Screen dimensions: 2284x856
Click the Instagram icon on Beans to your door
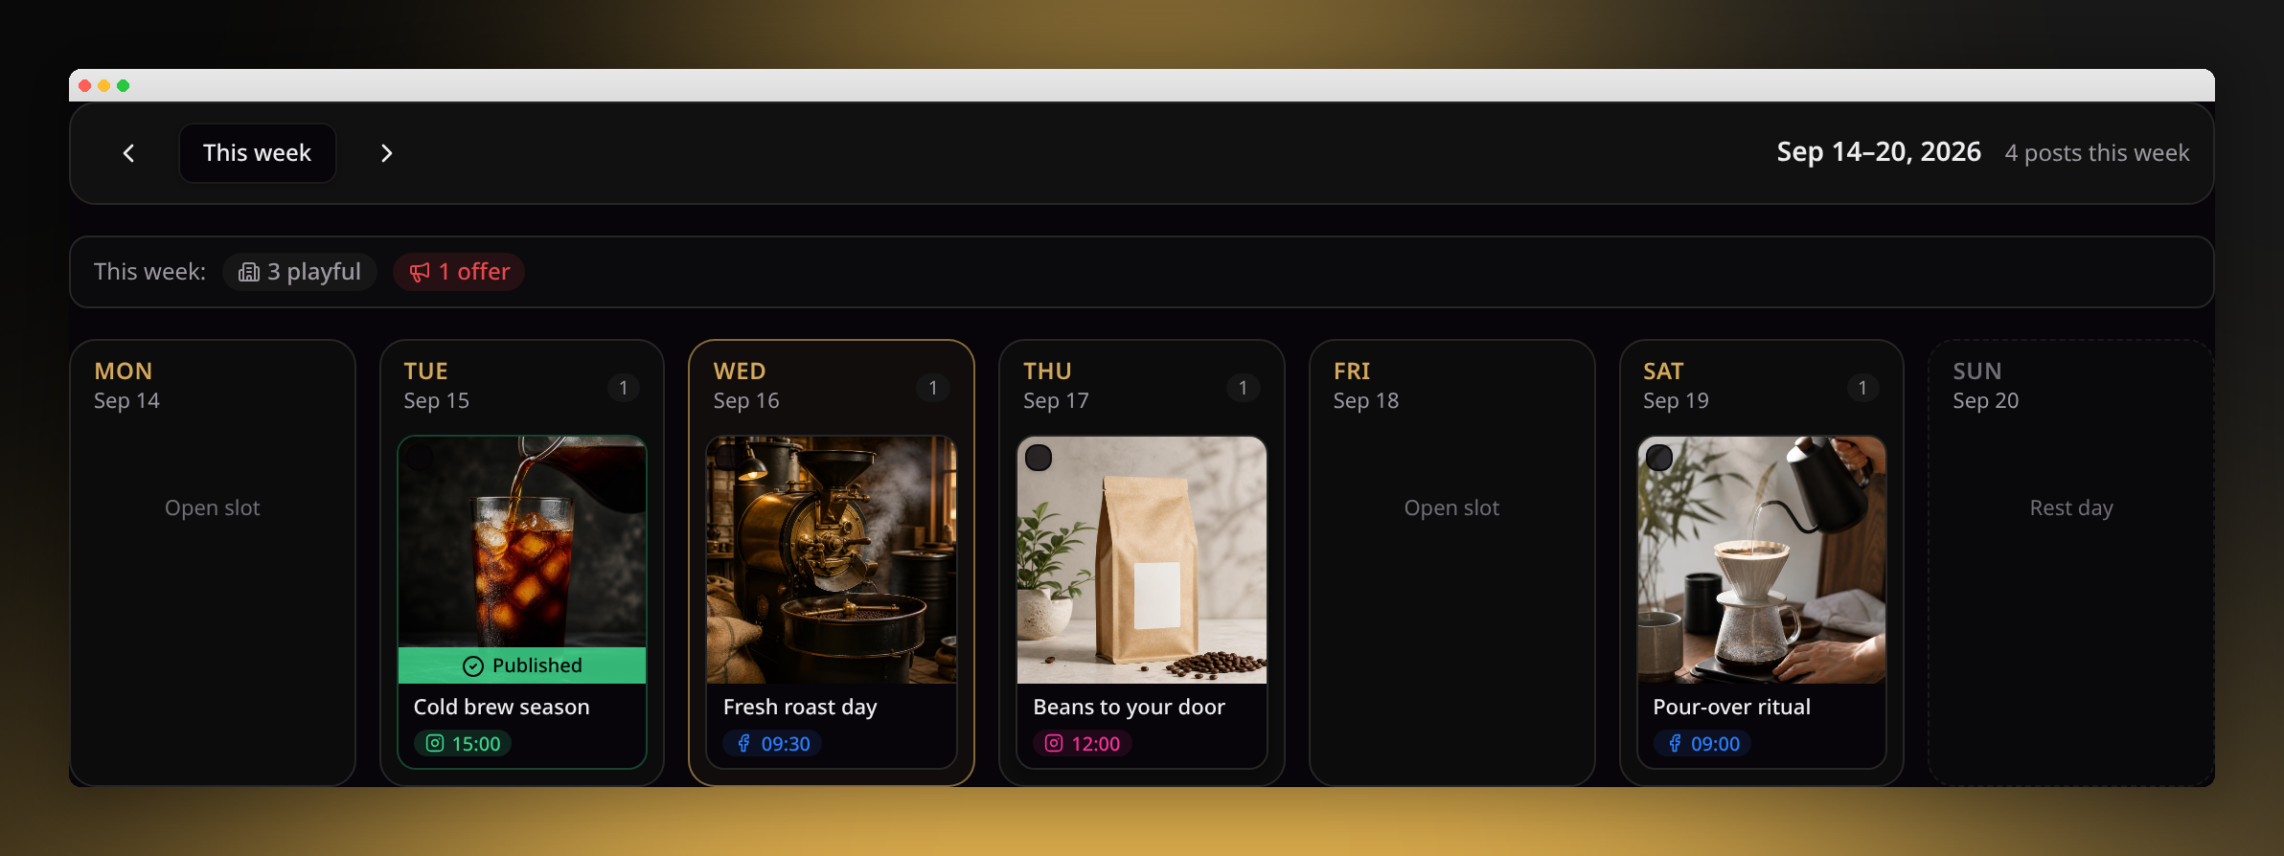pyautogui.click(x=1054, y=744)
